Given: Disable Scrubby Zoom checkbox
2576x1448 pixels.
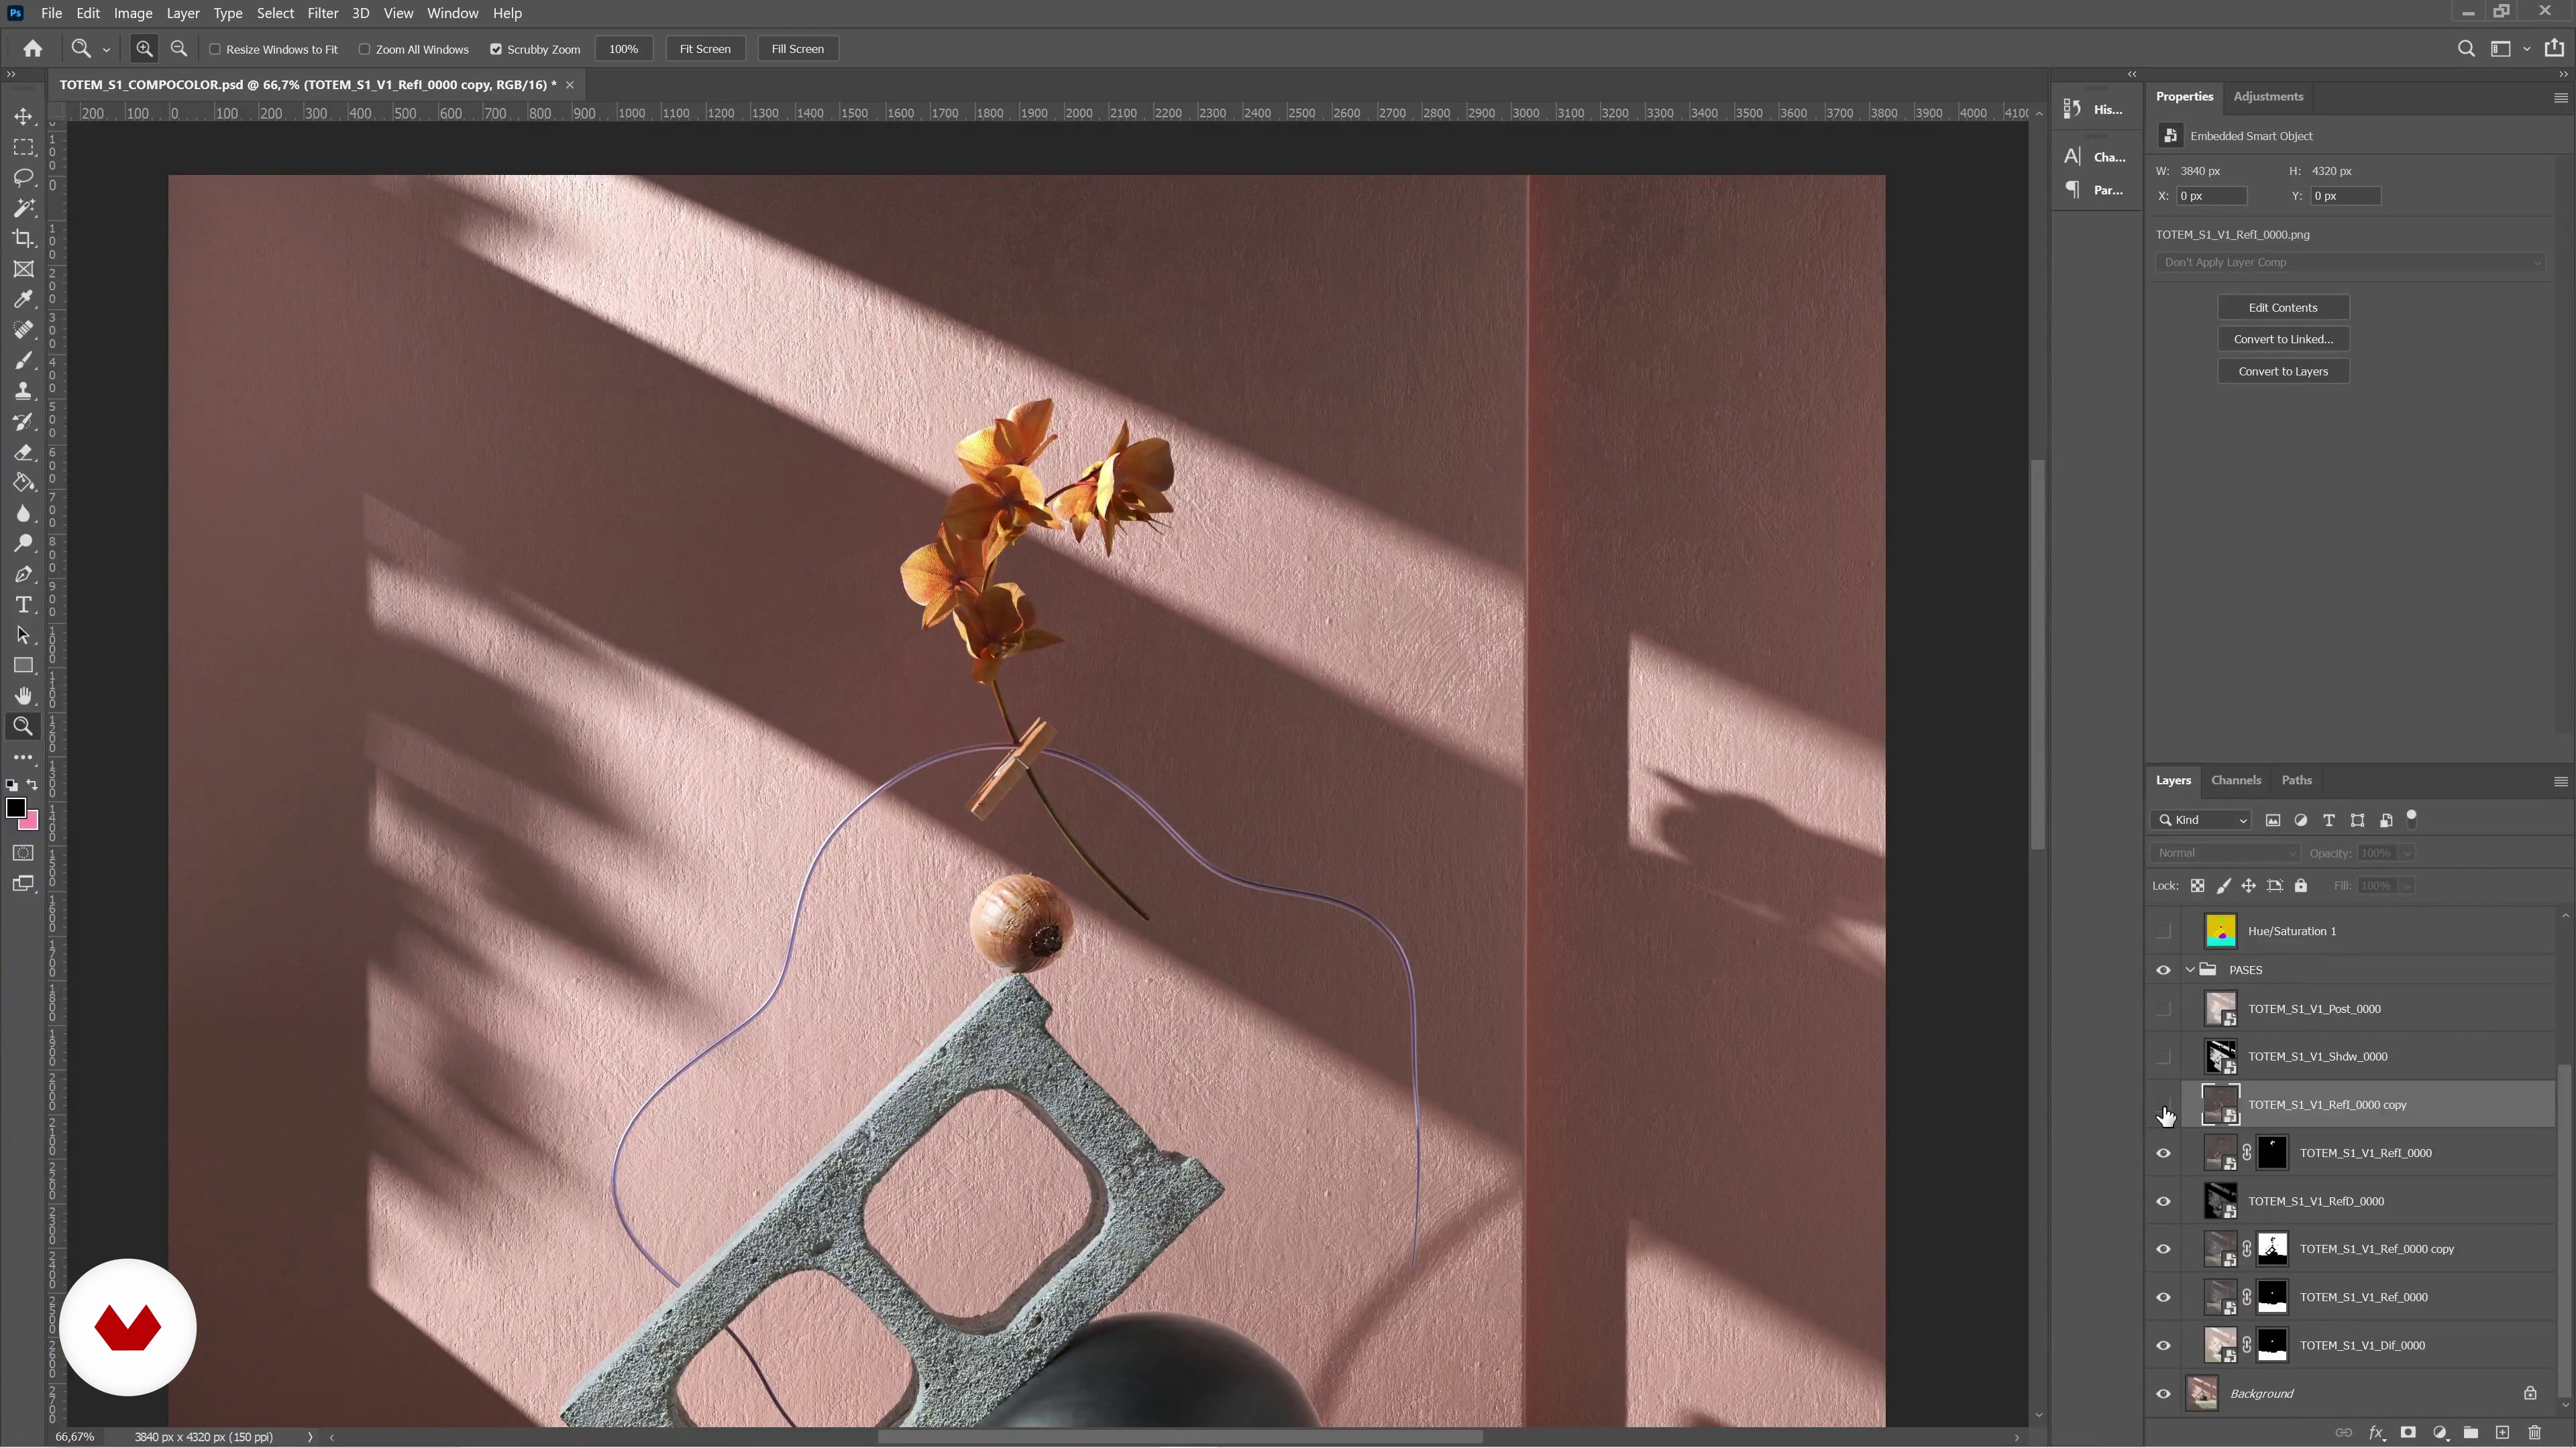Looking at the screenshot, I should (x=496, y=49).
